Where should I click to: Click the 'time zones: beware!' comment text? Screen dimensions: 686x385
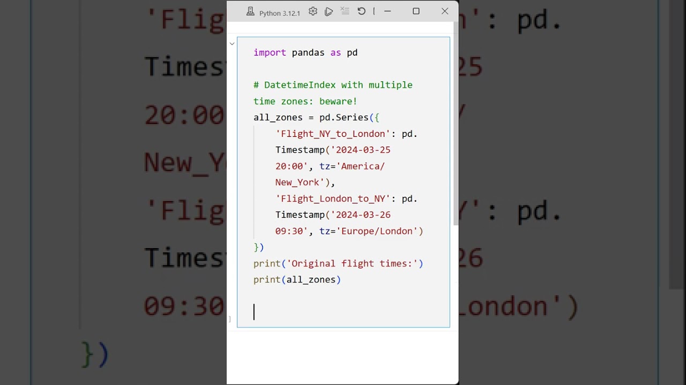[x=305, y=101]
